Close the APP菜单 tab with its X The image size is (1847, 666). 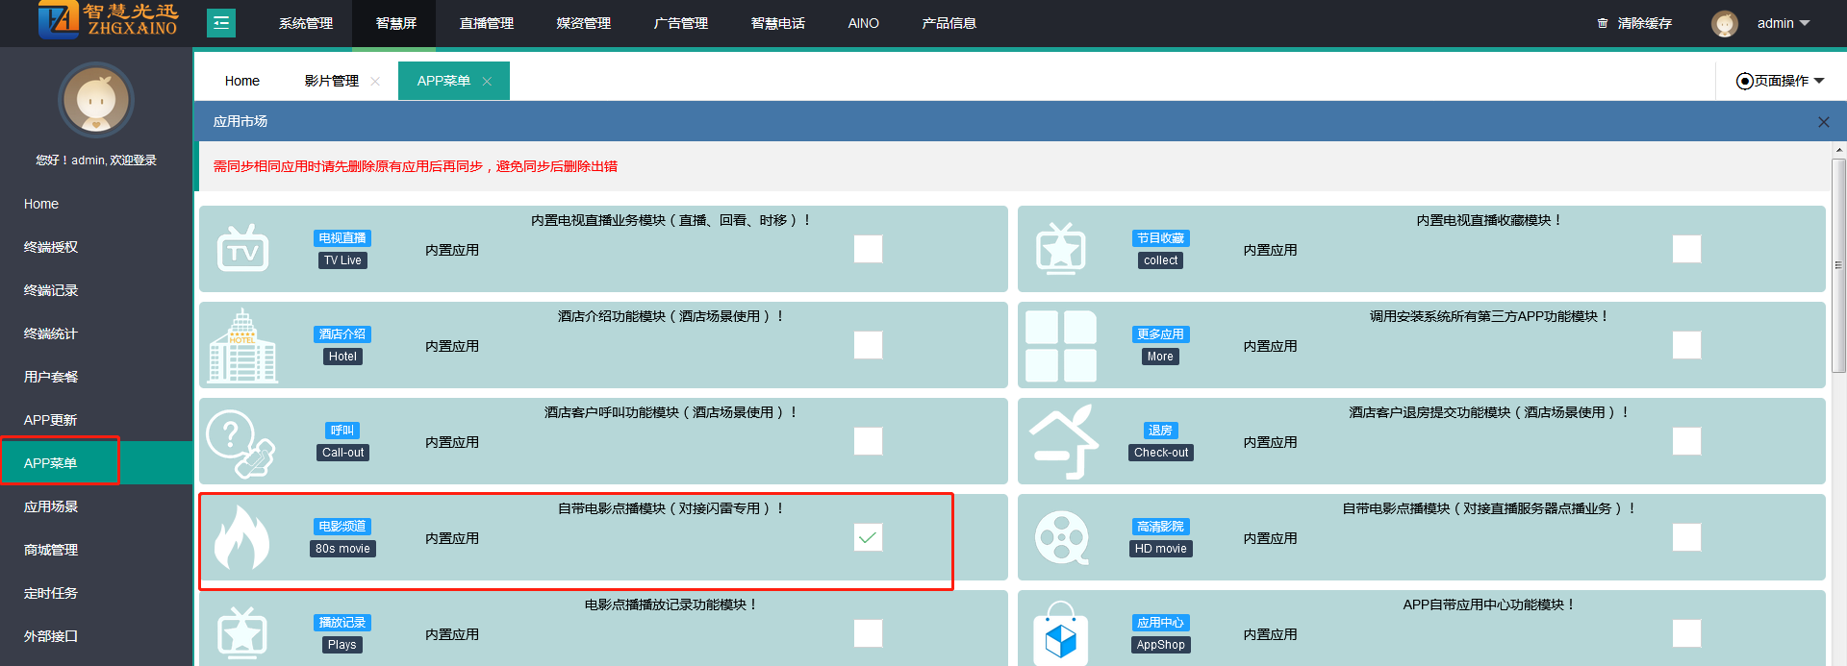[x=487, y=82]
